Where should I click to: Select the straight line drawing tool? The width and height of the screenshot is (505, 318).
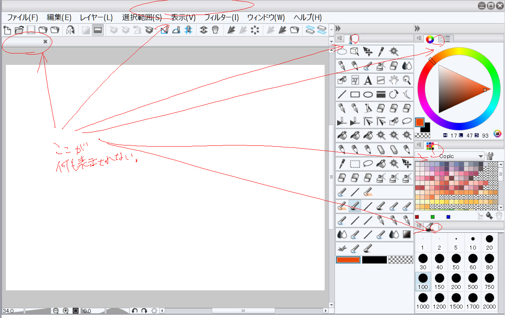click(x=342, y=94)
